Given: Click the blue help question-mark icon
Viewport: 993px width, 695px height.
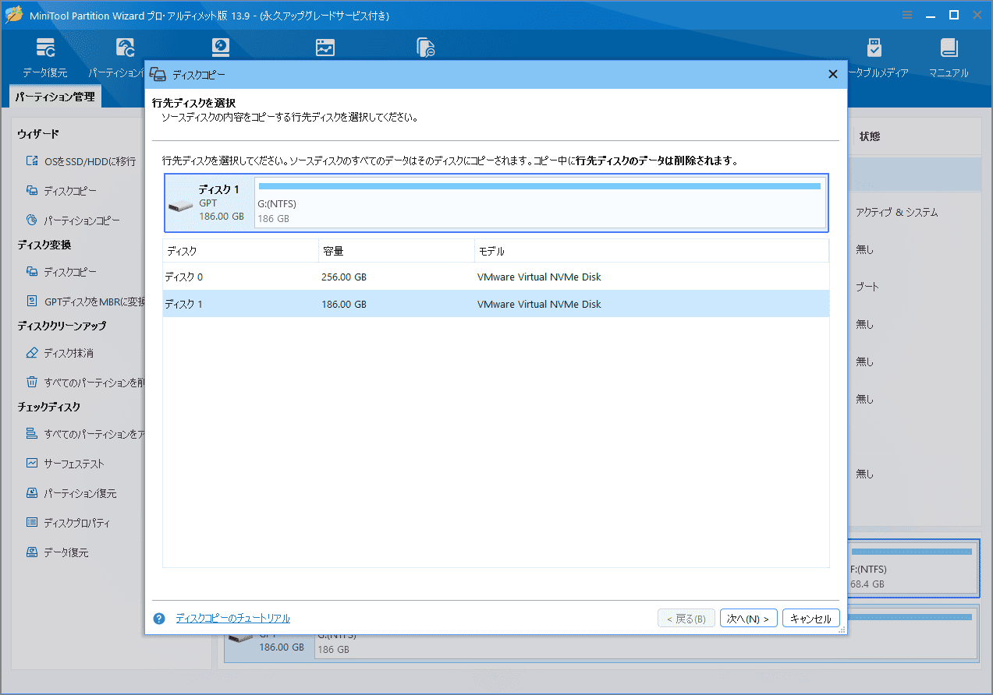Looking at the screenshot, I should coord(159,619).
